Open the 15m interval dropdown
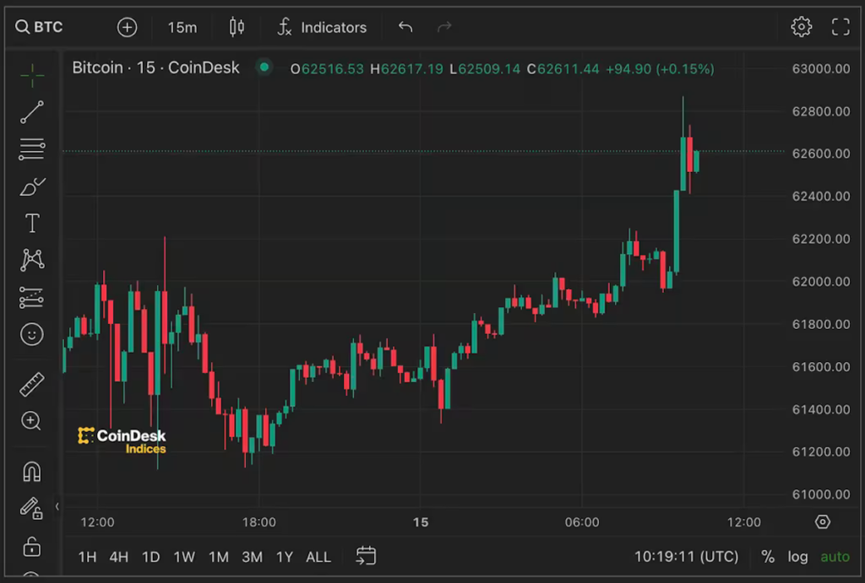This screenshot has height=583, width=865. pyautogui.click(x=182, y=28)
